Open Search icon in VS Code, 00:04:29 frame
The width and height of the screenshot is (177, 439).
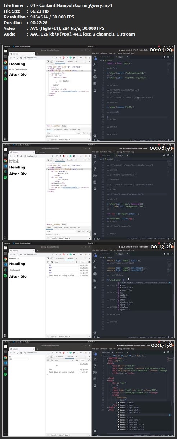tap(95, 64)
